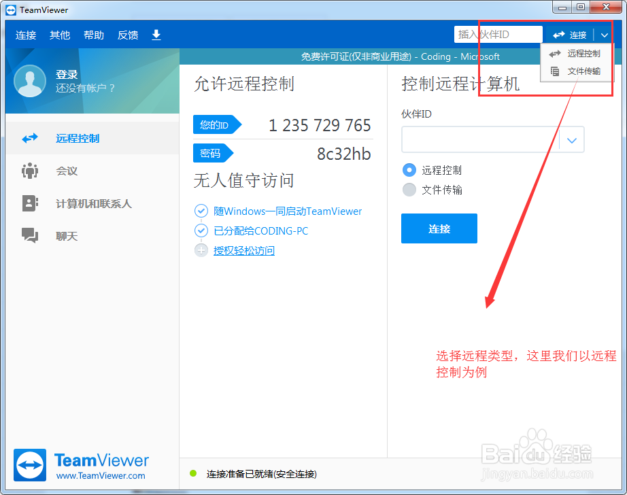Close the TeamViewer window
Viewport: 627px width, 495px height.
606,7
